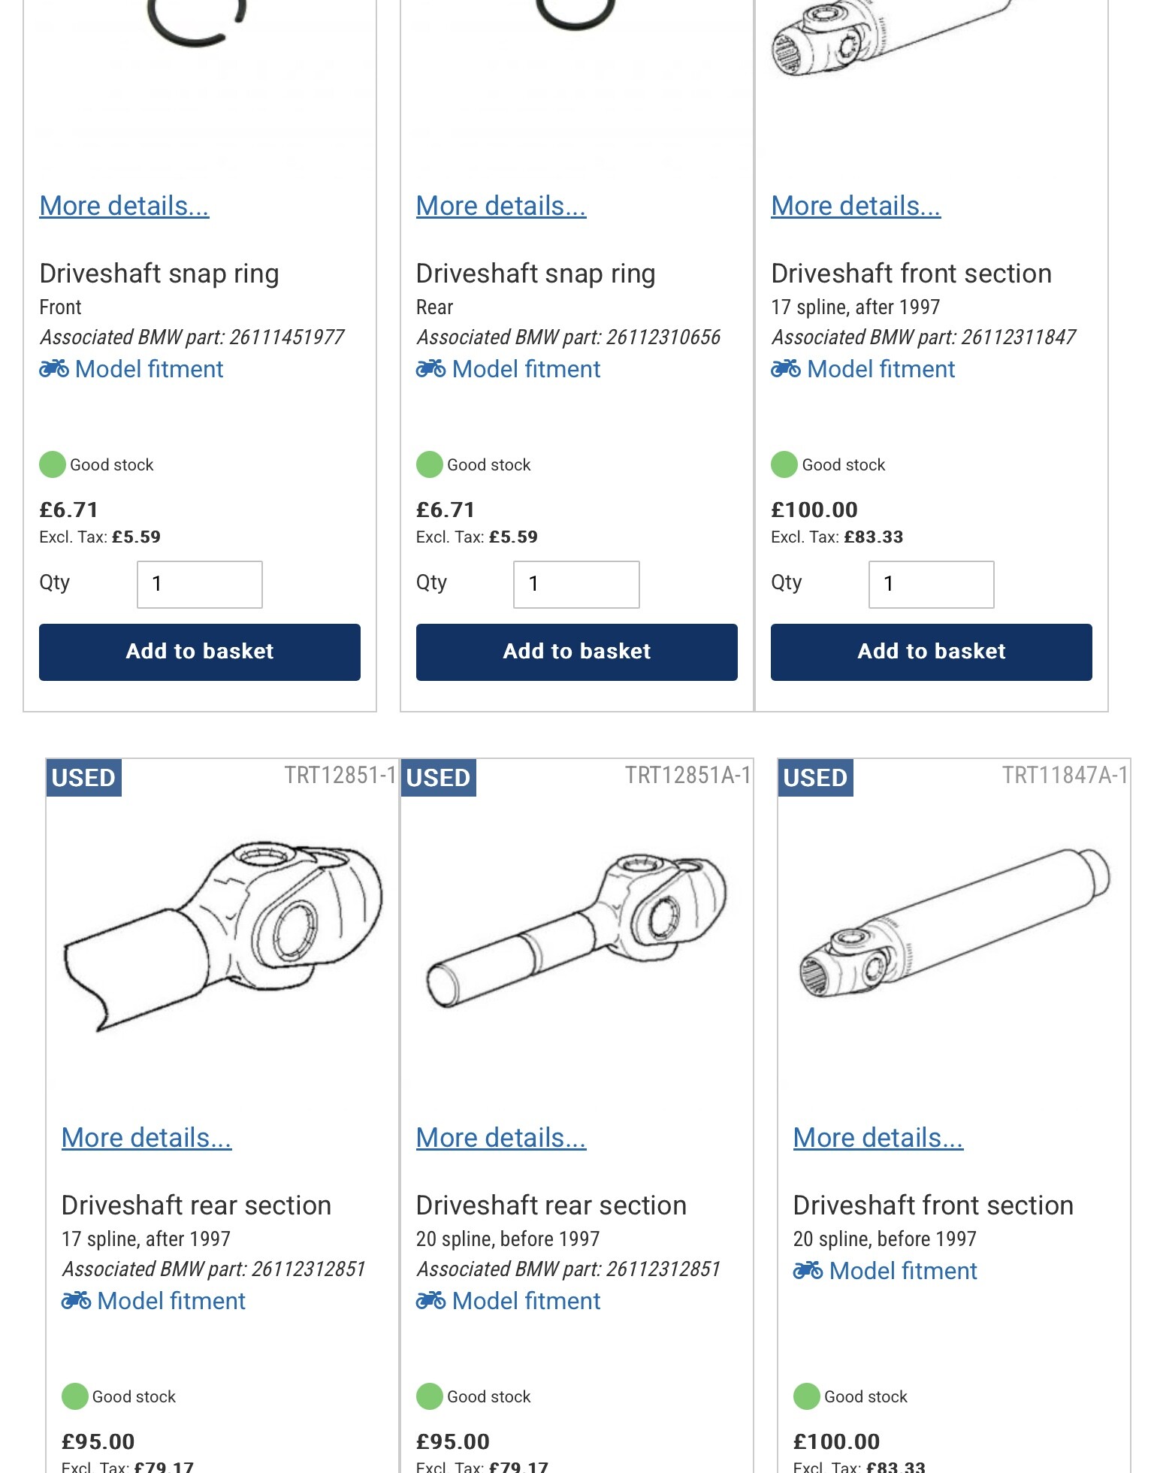Click motorcycle icon for TRT11847A-1 front section

[808, 1270]
